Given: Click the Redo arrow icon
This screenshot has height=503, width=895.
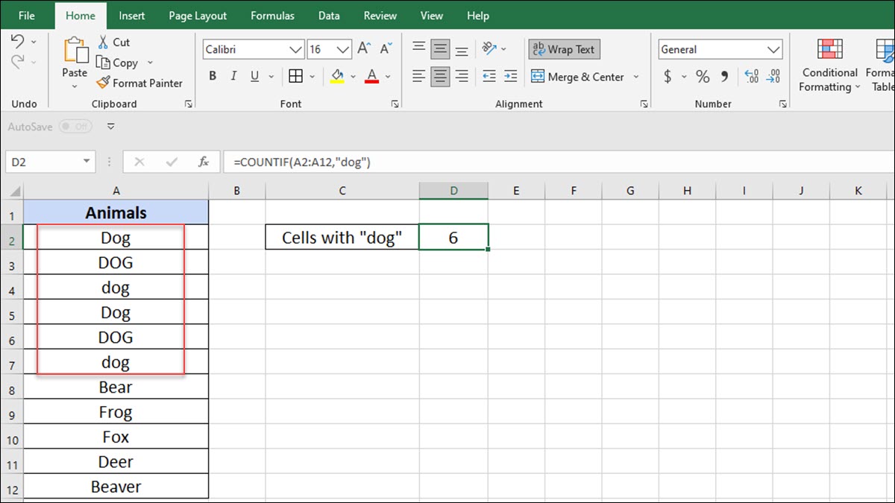Looking at the screenshot, I should point(18,63).
